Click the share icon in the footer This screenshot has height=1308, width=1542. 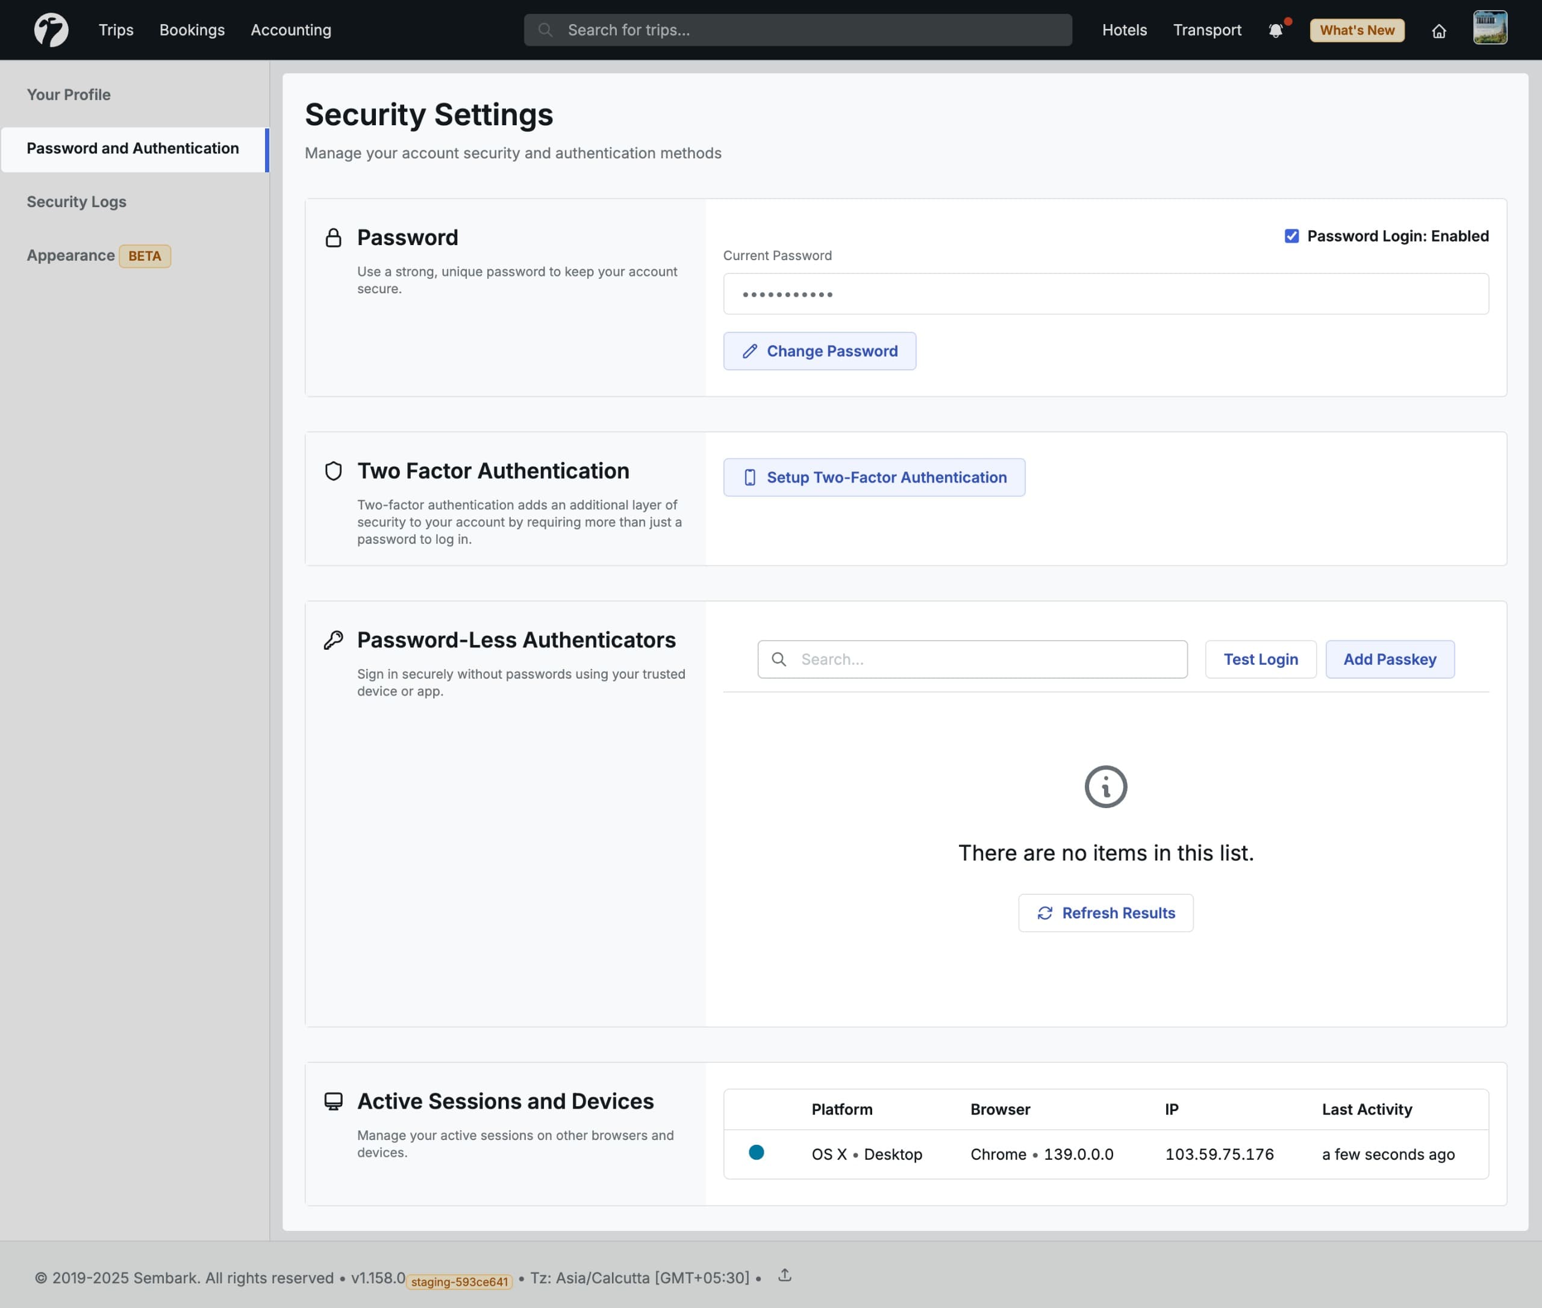[x=785, y=1275]
